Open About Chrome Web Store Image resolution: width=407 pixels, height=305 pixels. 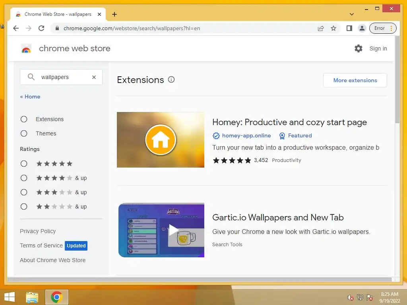coord(53,260)
